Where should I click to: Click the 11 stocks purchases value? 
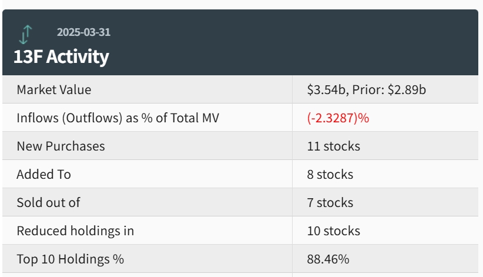pyautogui.click(x=333, y=146)
